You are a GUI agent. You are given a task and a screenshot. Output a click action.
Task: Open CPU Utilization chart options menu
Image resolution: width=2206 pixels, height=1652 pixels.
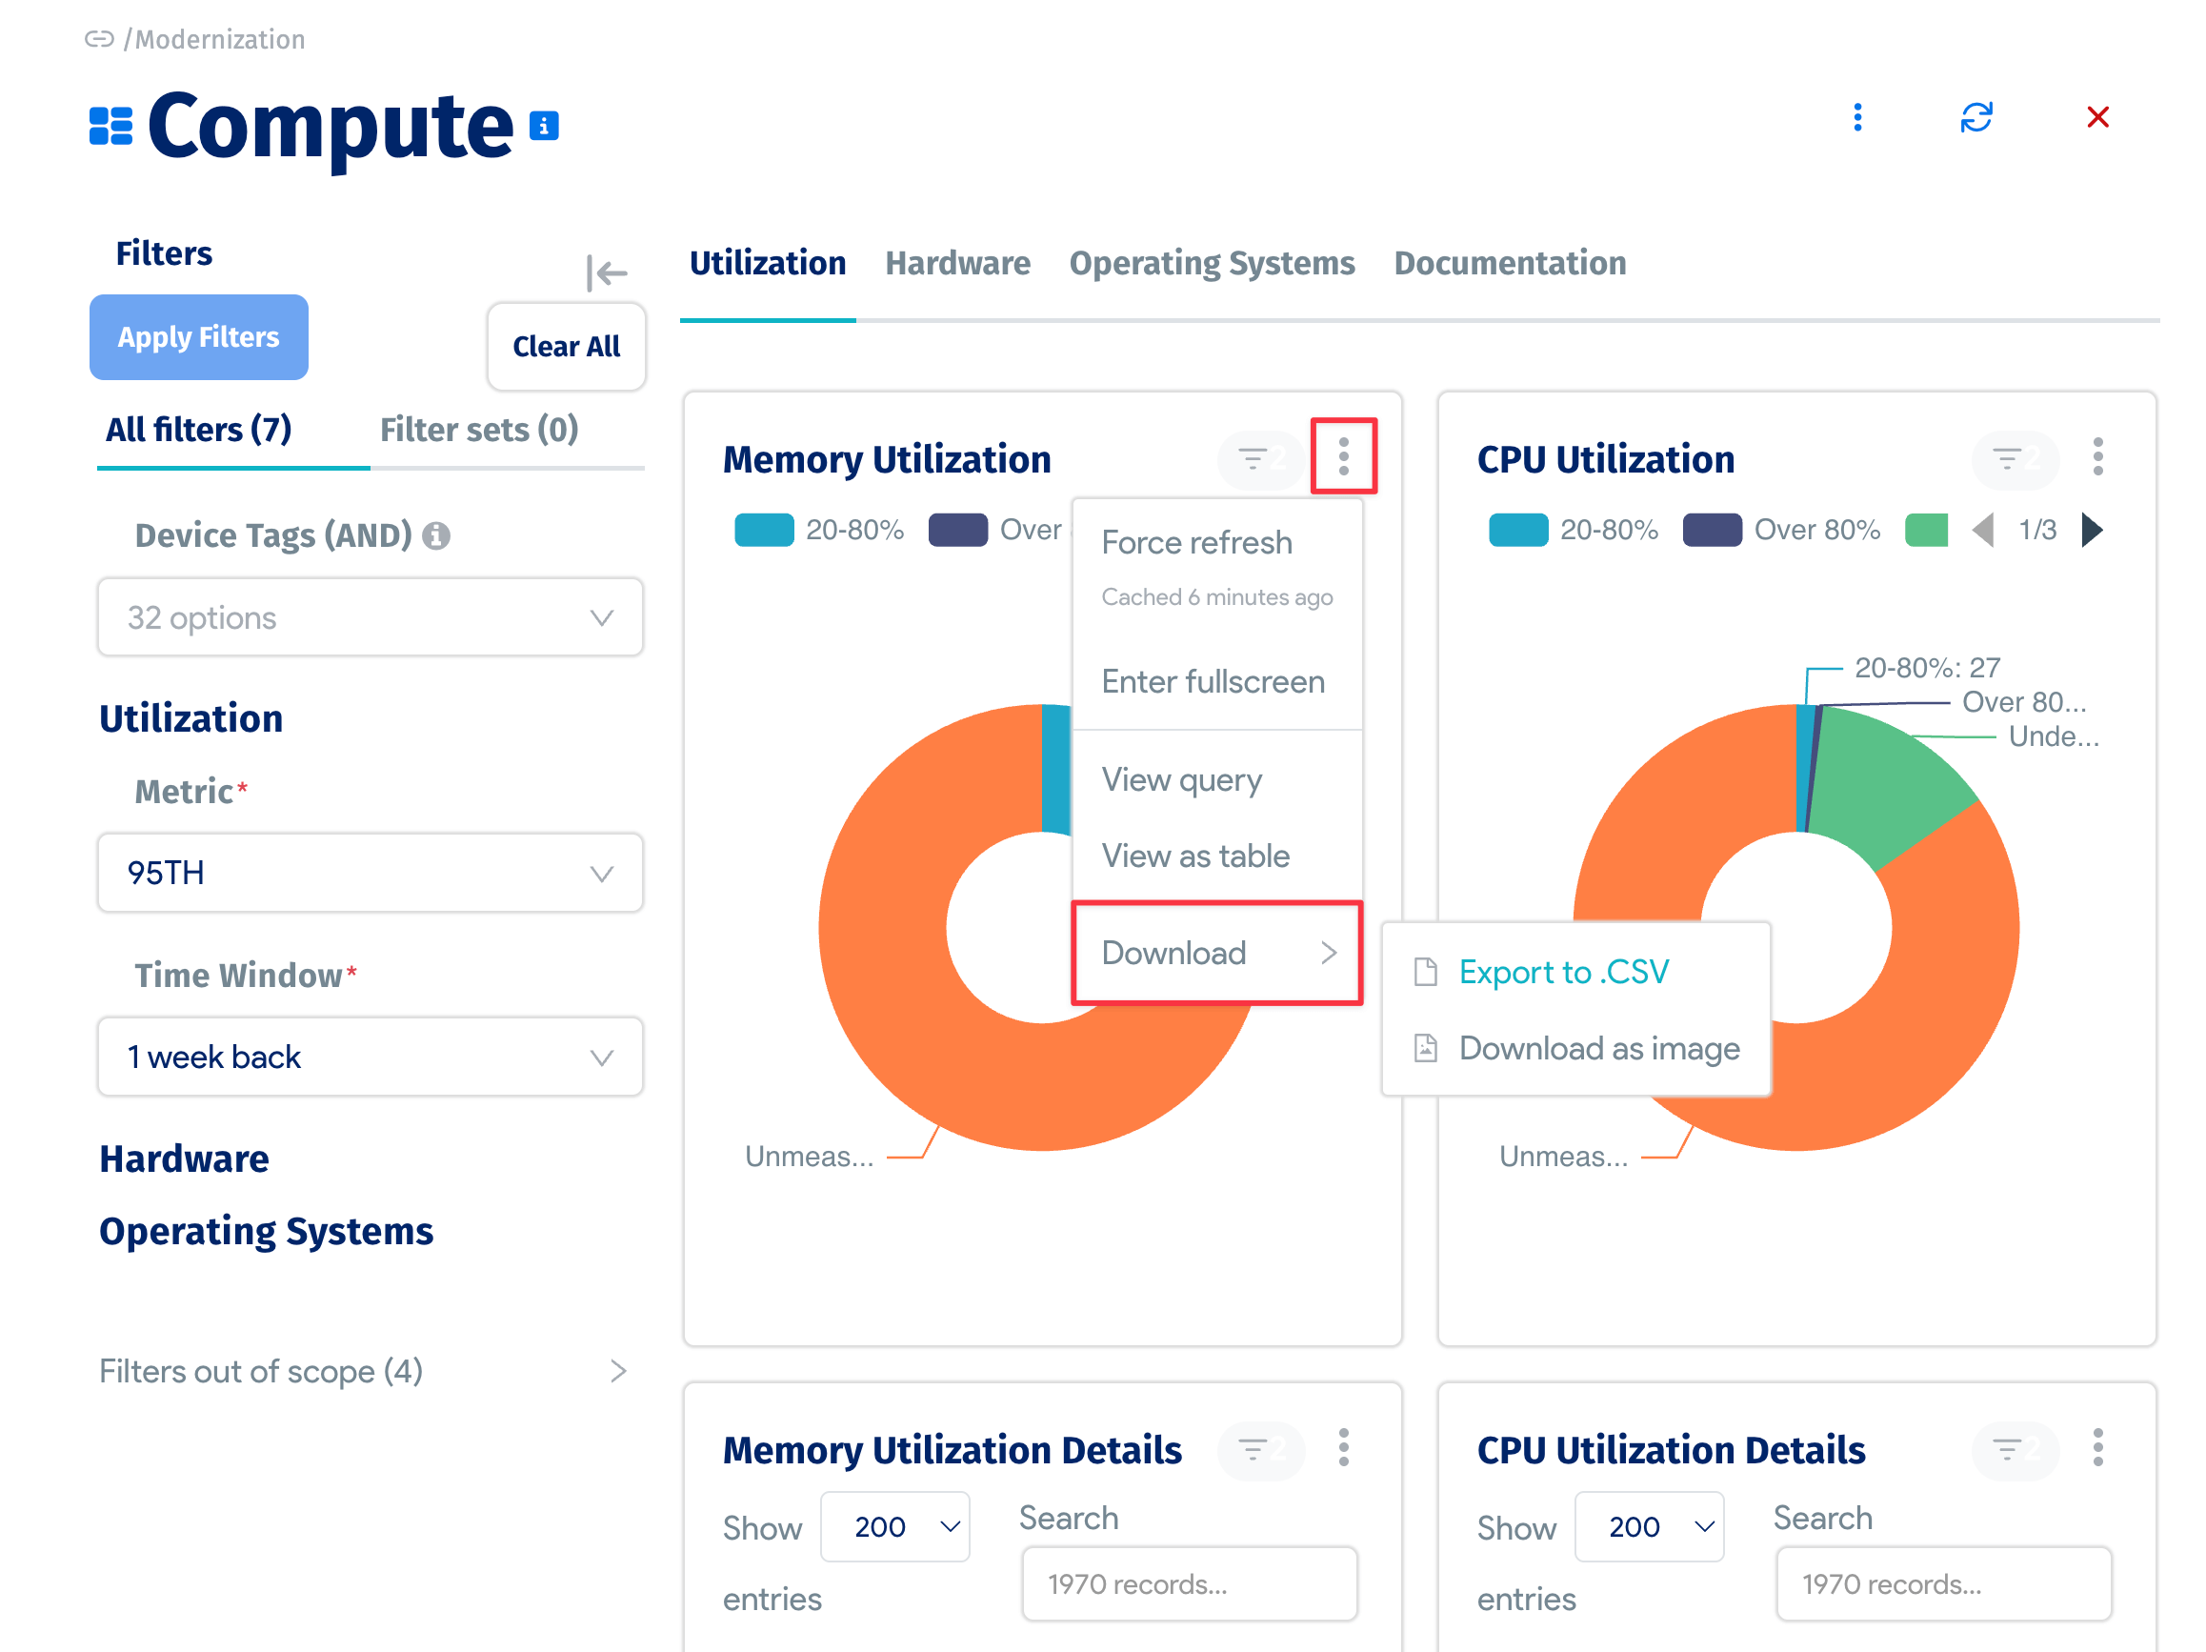[x=2097, y=457]
